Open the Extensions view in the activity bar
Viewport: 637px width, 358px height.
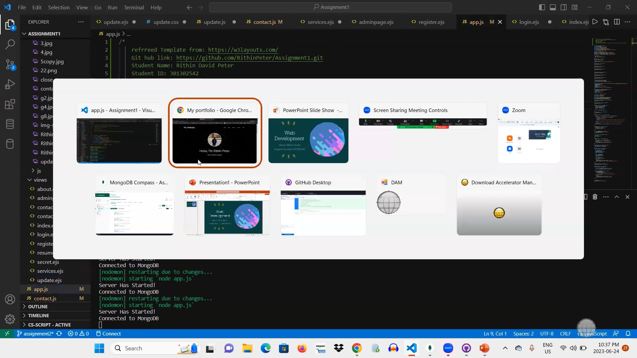[10, 104]
